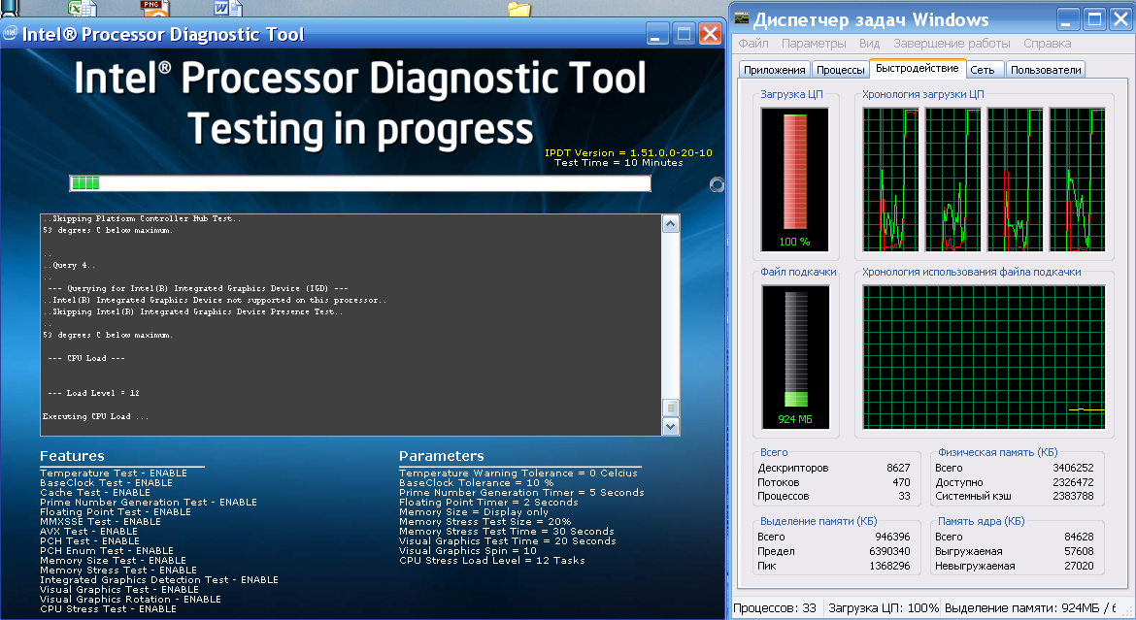Click the Test Time = 10 Minutes text
Image resolution: width=1136 pixels, height=620 pixels.
coord(618,163)
